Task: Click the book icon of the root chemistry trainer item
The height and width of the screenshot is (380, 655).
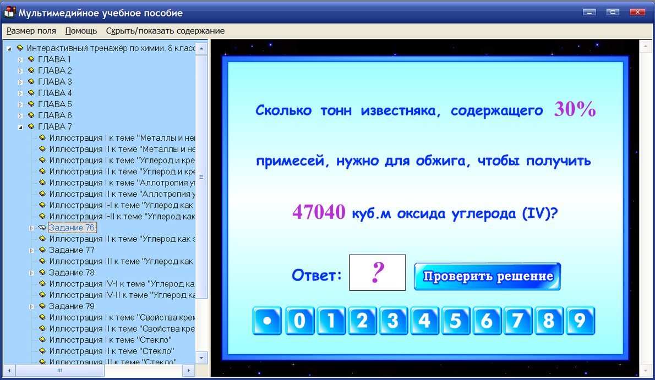Action: (x=20, y=48)
